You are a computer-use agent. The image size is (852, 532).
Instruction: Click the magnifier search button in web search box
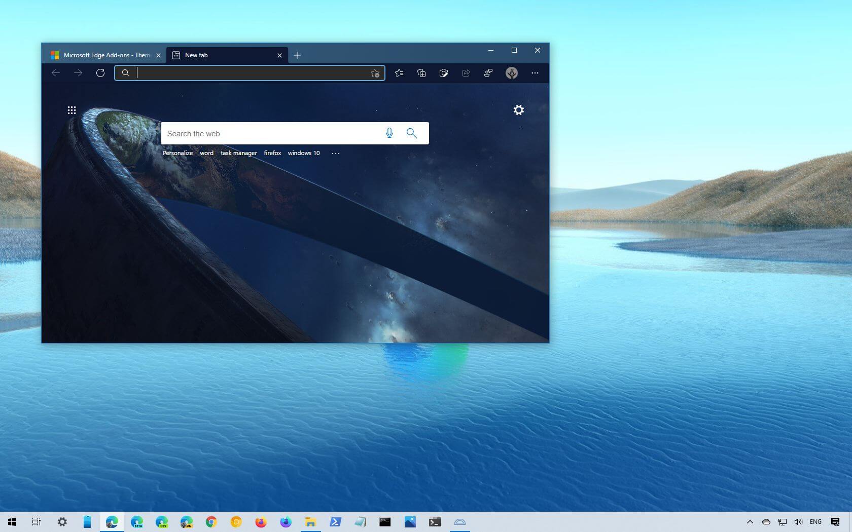411,133
